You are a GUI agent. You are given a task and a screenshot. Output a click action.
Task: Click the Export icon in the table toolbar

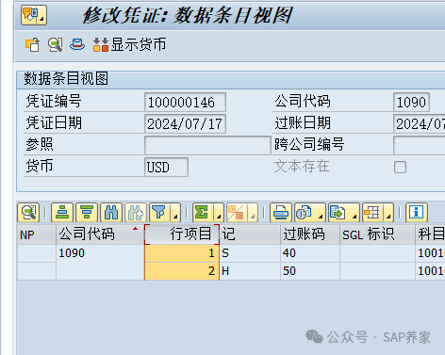[338, 213]
